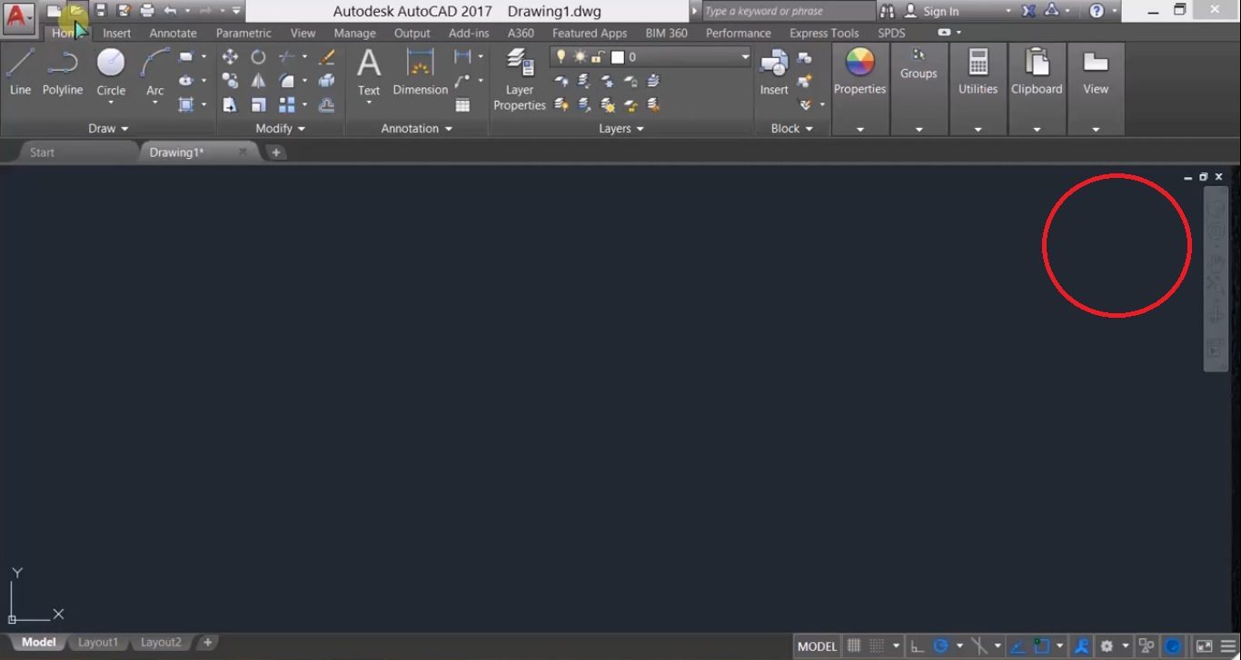
Task: Click the Explode tool icon
Action: pyautogui.click(x=327, y=81)
